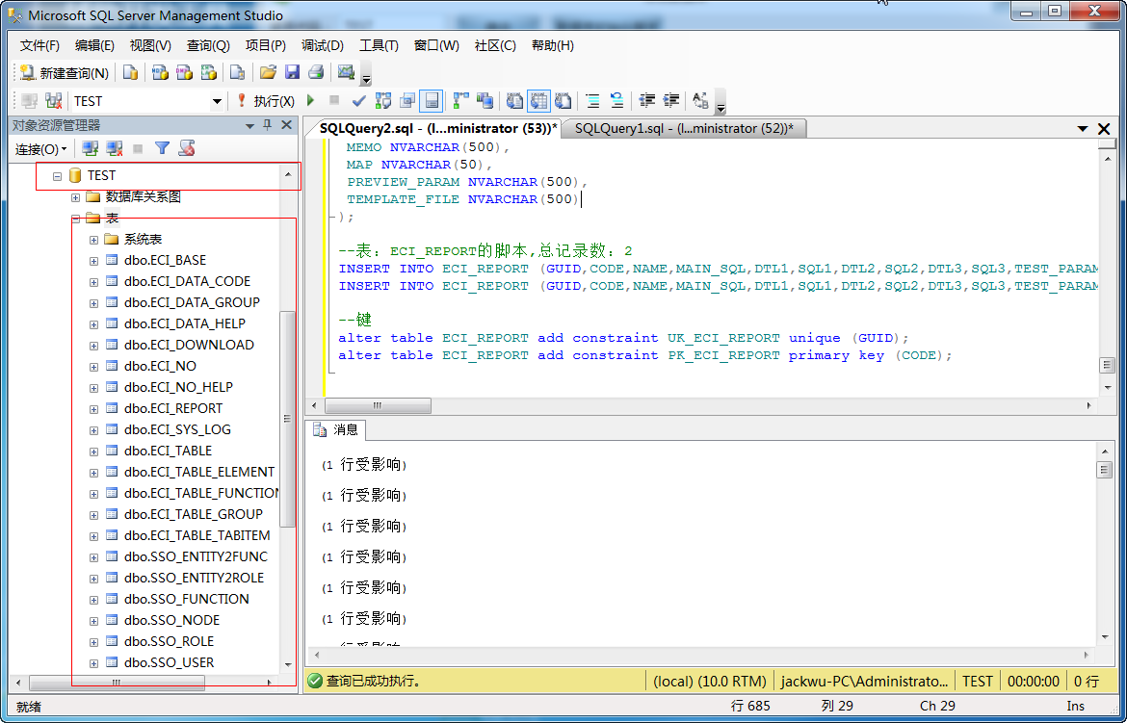Open the 社区(C) menu

[495, 45]
